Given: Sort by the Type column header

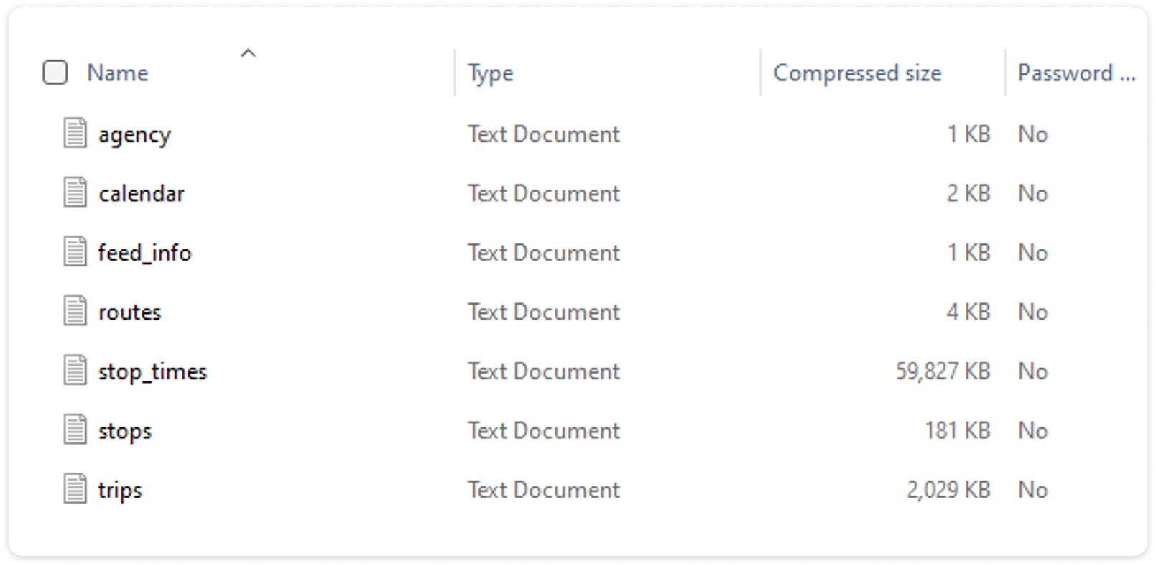Looking at the screenshot, I should click(491, 73).
